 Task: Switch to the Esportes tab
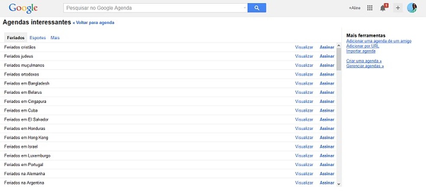pyautogui.click(x=38, y=38)
